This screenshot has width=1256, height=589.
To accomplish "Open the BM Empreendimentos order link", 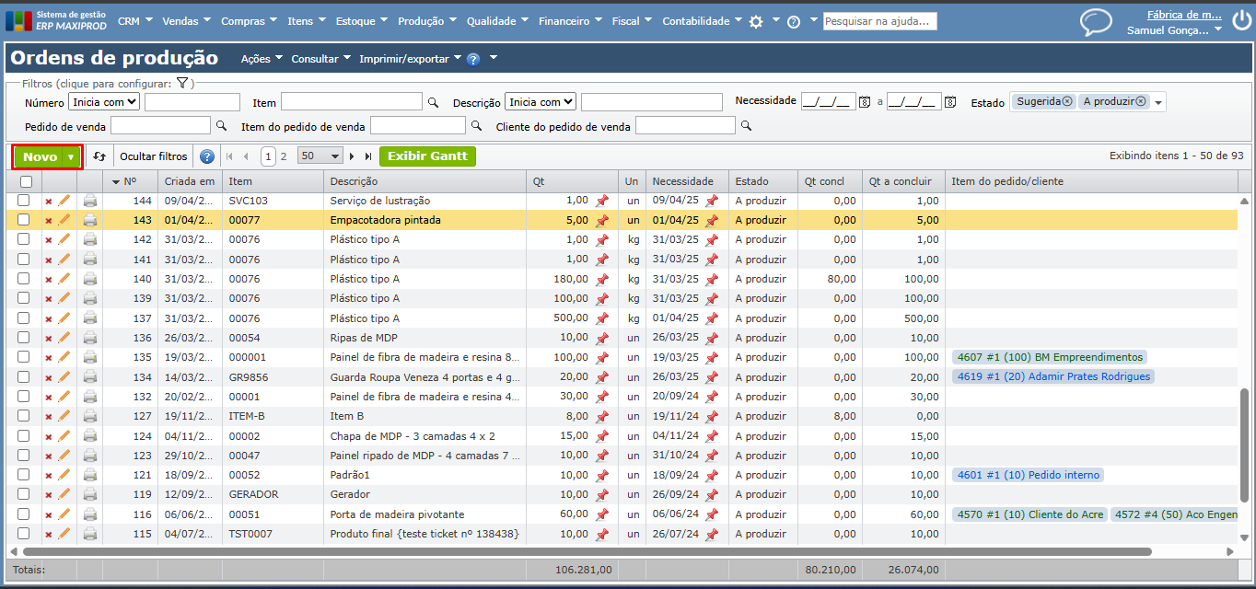I will point(1050,357).
